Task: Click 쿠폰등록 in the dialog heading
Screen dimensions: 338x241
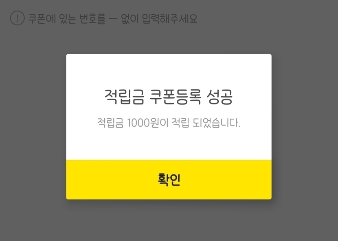Action: (175, 97)
